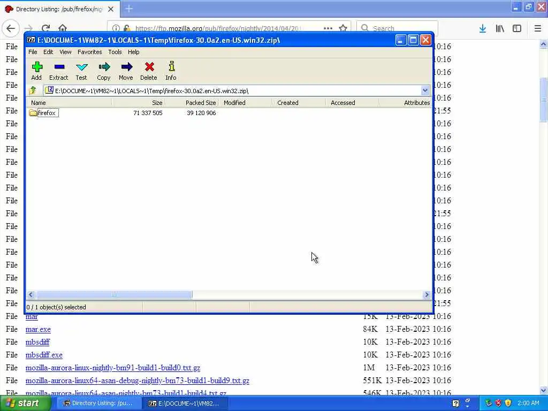
Task: Open the Firefox hamburger menu
Action: [537, 28]
